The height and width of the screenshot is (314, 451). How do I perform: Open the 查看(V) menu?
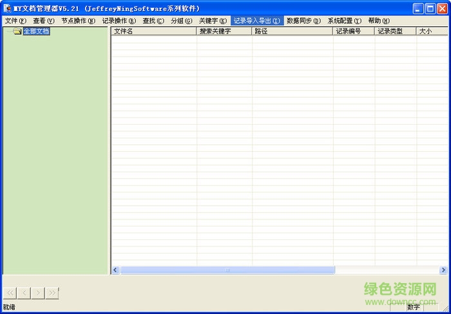(44, 21)
